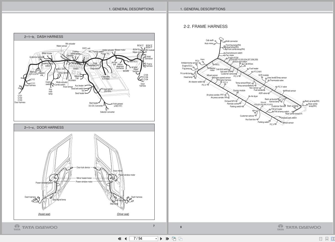Toggle the highlighted two-page facing view
Image resolution: width=335 pixels, height=242 pixels.
click(x=333, y=238)
